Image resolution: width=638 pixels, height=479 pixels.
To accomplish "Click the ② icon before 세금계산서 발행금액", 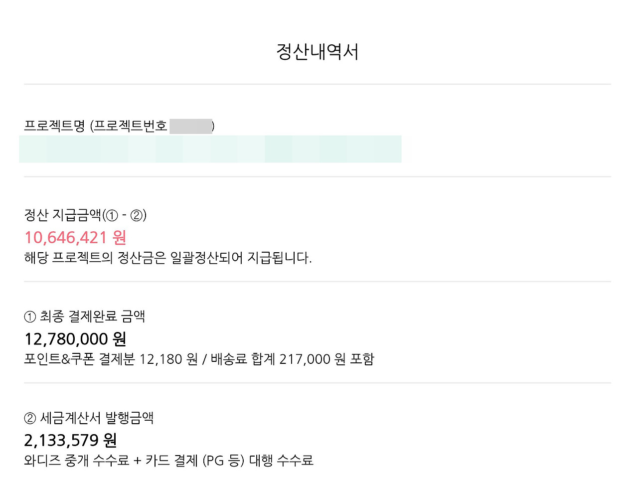I will [30, 418].
